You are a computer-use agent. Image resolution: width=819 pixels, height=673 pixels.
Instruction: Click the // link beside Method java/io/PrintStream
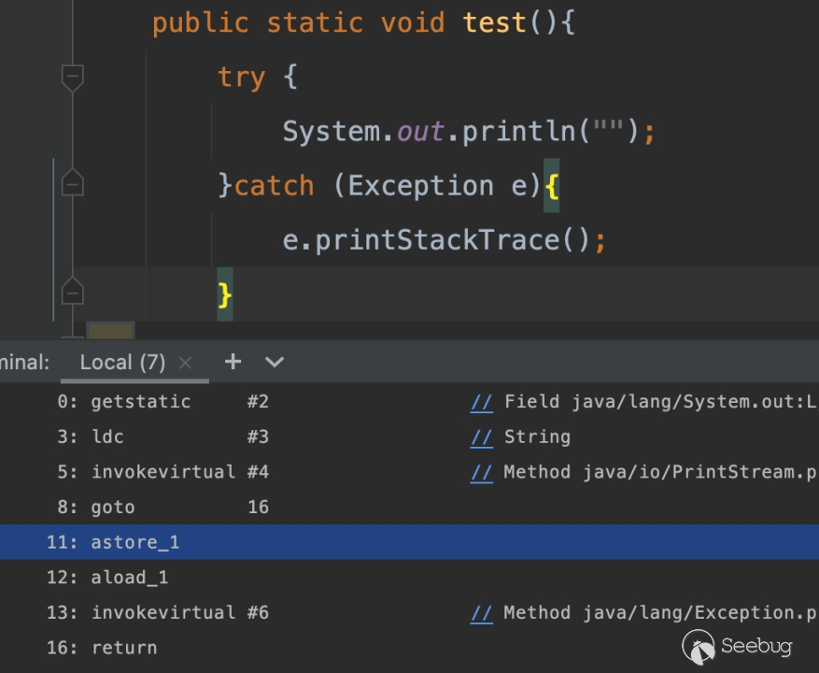click(x=481, y=472)
